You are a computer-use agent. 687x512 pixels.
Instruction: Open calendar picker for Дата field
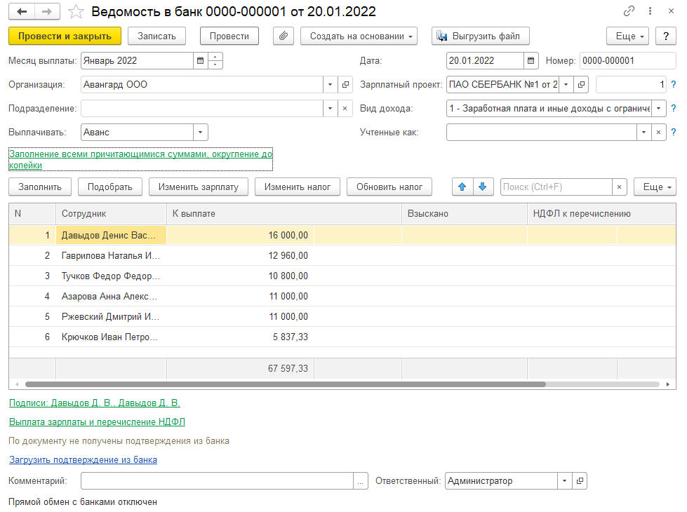[531, 61]
